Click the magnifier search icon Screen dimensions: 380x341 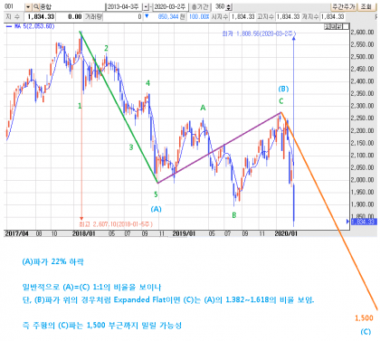(x=36, y=6)
